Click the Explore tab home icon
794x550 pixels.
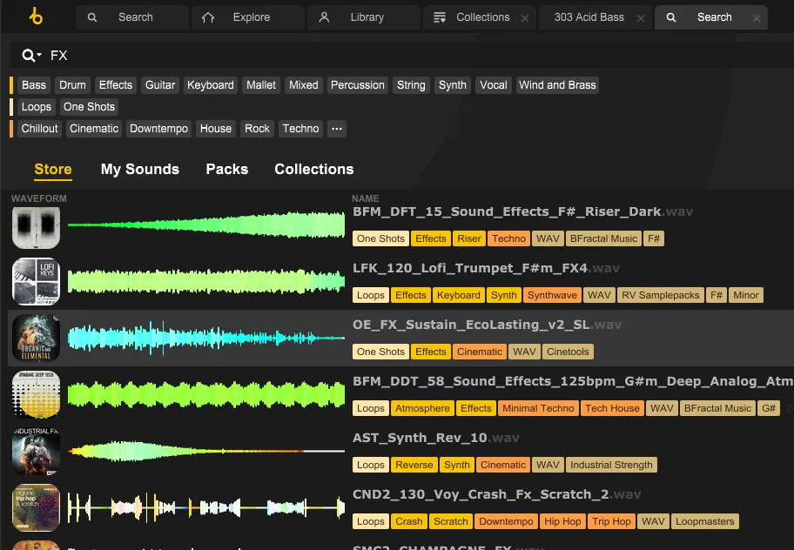[x=208, y=17]
